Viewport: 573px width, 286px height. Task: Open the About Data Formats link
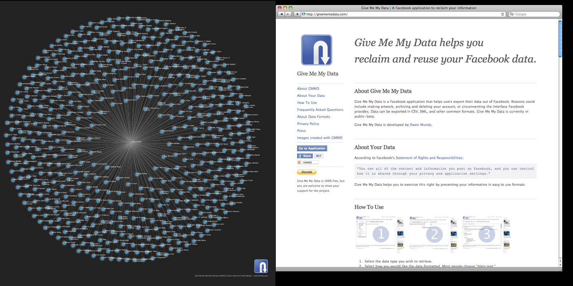[x=314, y=117]
